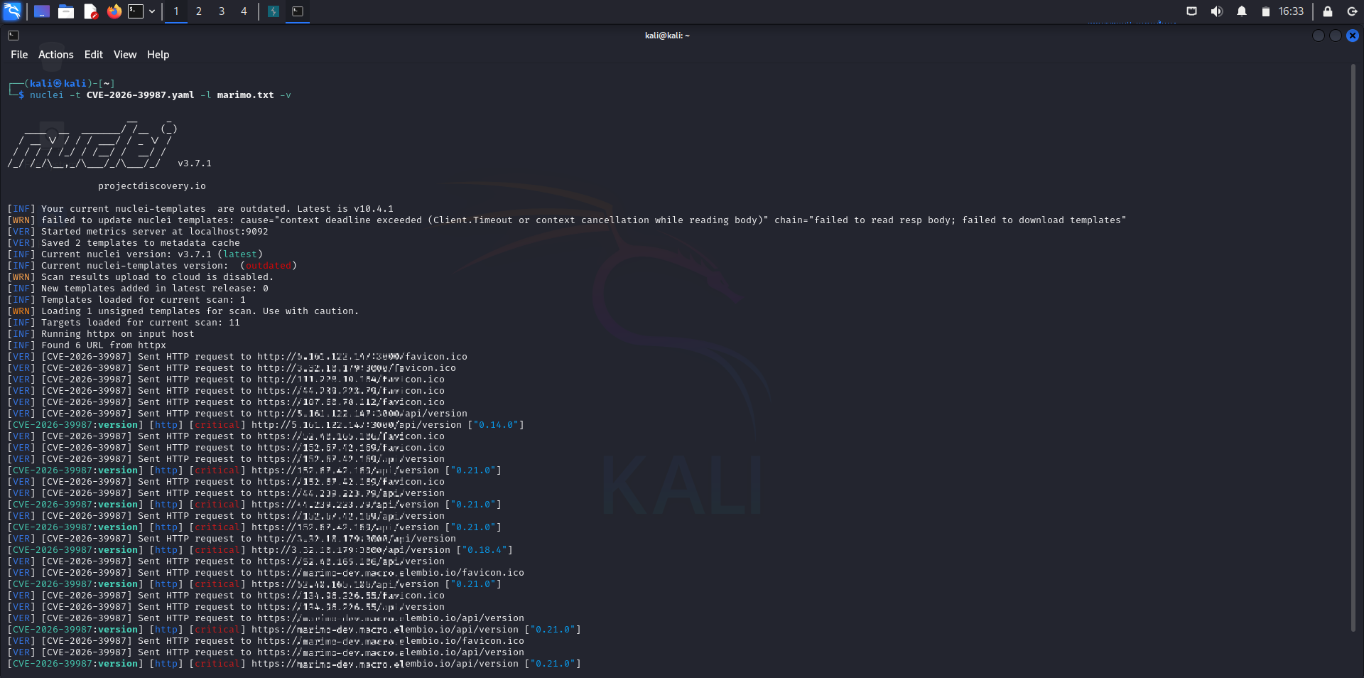Lock the screen with the padlock icon
The image size is (1364, 678).
pos(1326,11)
